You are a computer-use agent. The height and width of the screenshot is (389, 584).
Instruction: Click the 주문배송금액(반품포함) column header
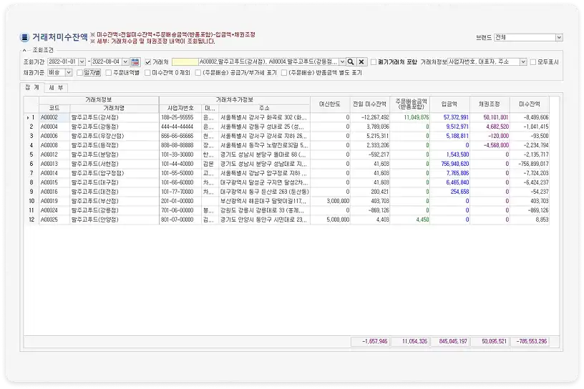tap(412, 104)
